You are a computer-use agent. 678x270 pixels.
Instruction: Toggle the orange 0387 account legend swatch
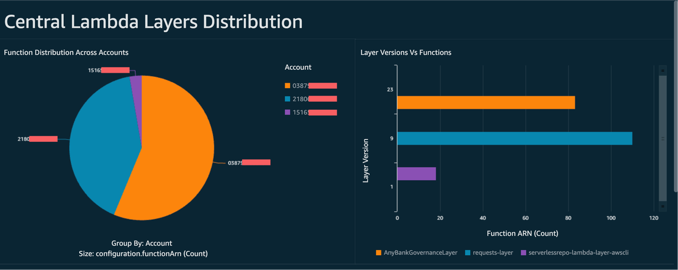(x=288, y=86)
